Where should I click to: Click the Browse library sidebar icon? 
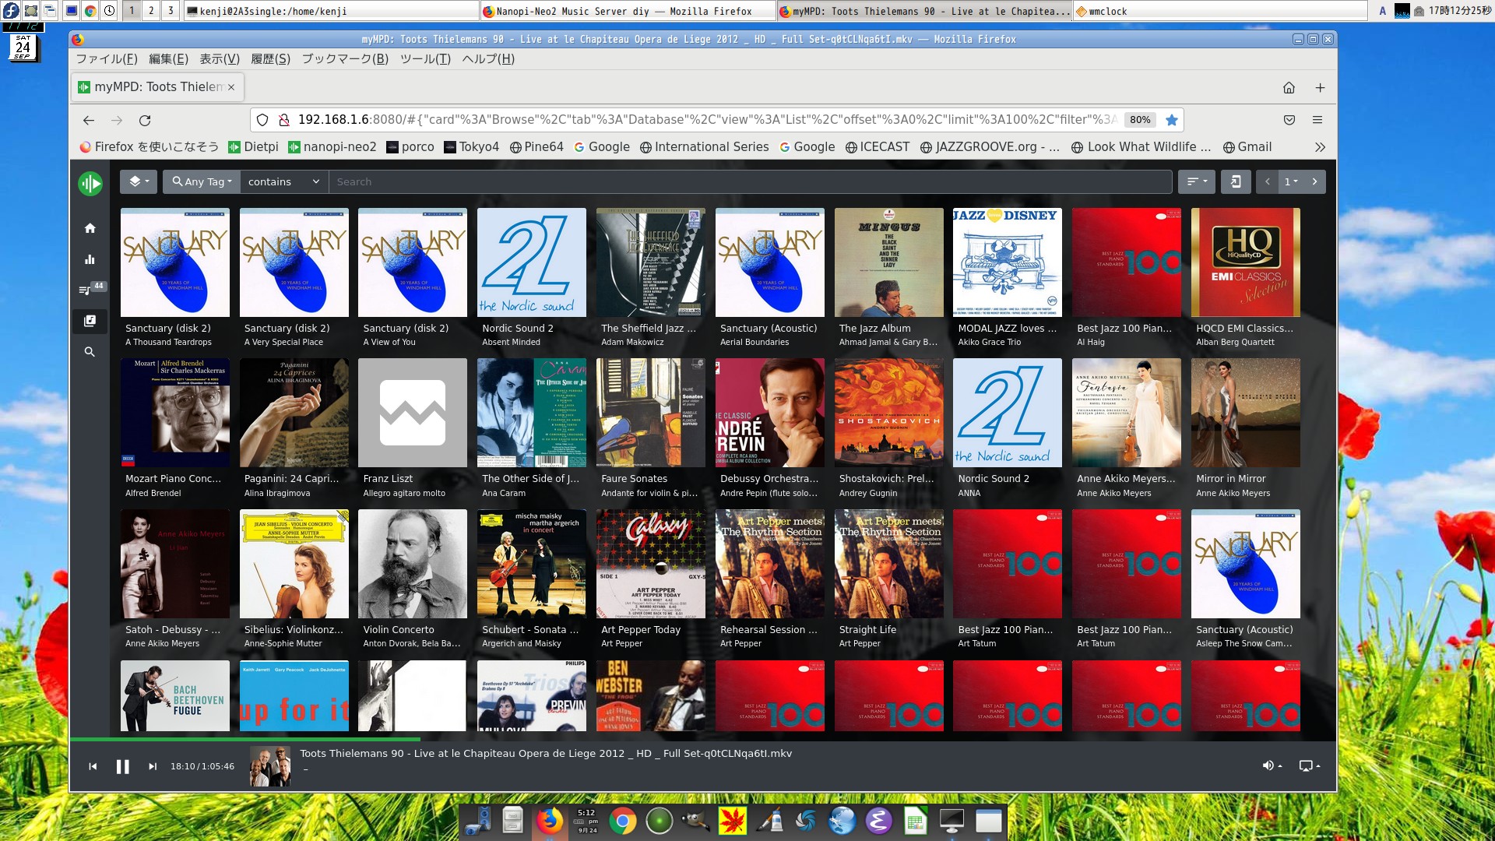coord(90,321)
